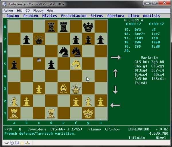This screenshot has width=172, height=147.
Task: Click the down arrow navigation icon
Action: pos(116,90)
